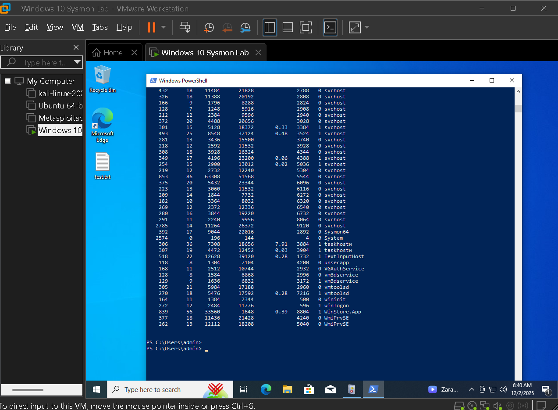Switch to the Home tab
The image size is (558, 410).
(x=110, y=52)
